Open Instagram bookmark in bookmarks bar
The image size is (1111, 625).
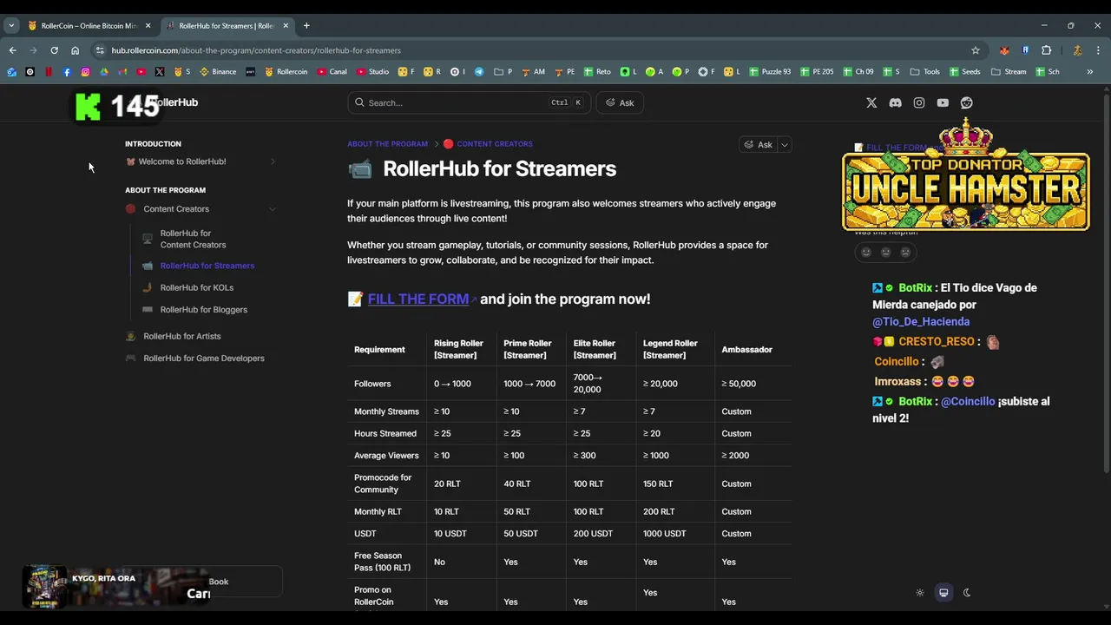(85, 72)
